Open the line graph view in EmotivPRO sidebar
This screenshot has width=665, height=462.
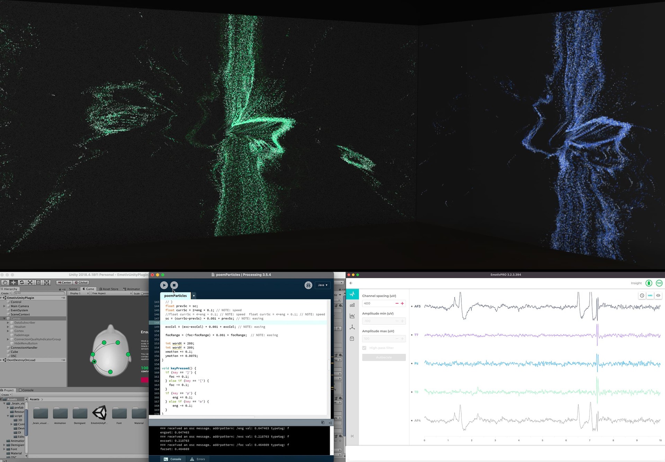pyautogui.click(x=352, y=316)
